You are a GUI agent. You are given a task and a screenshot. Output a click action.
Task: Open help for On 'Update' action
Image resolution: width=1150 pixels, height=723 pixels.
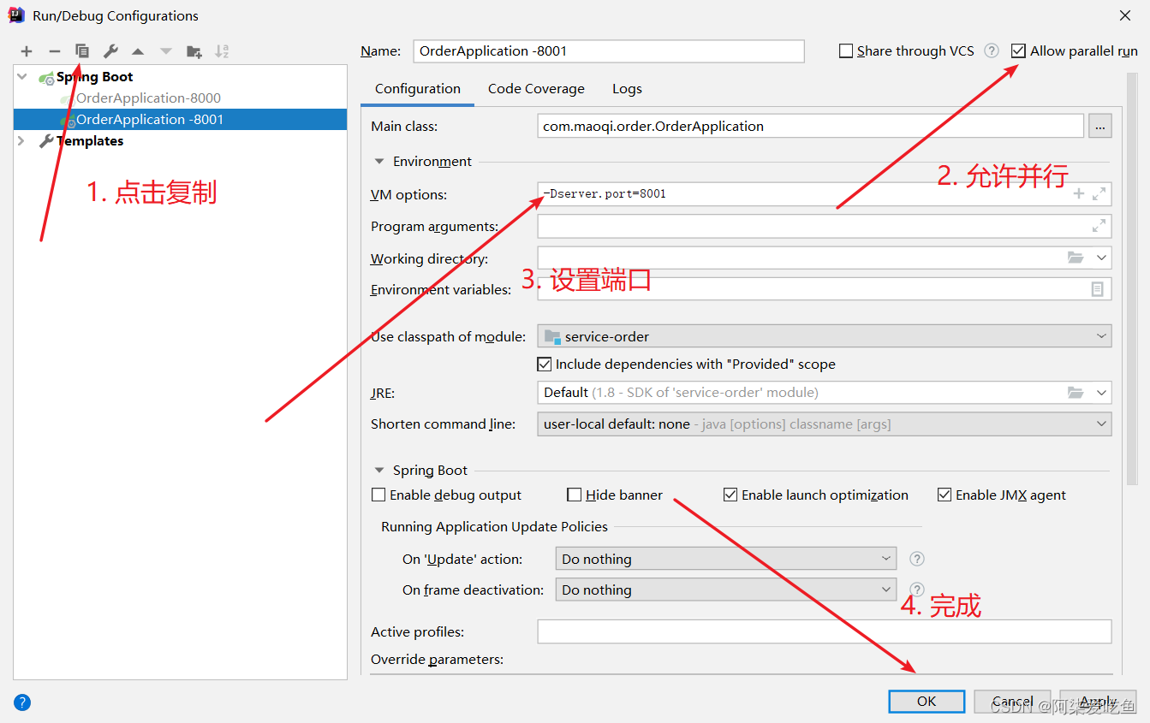pos(917,559)
